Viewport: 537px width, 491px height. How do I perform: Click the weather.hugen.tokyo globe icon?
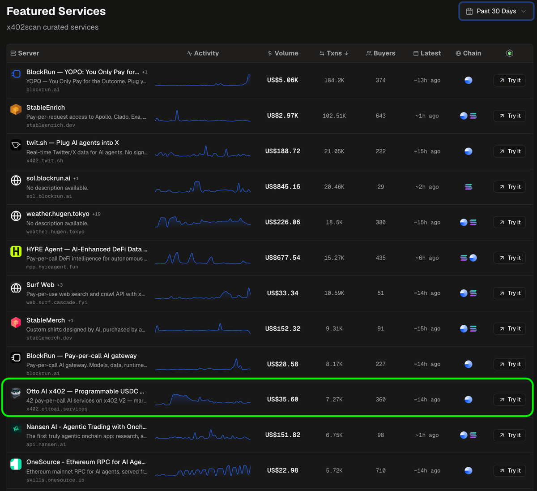tap(16, 216)
